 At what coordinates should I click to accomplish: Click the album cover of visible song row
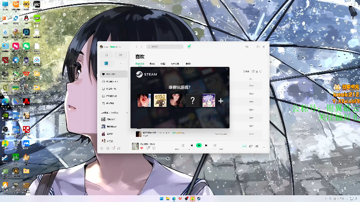[138, 134]
